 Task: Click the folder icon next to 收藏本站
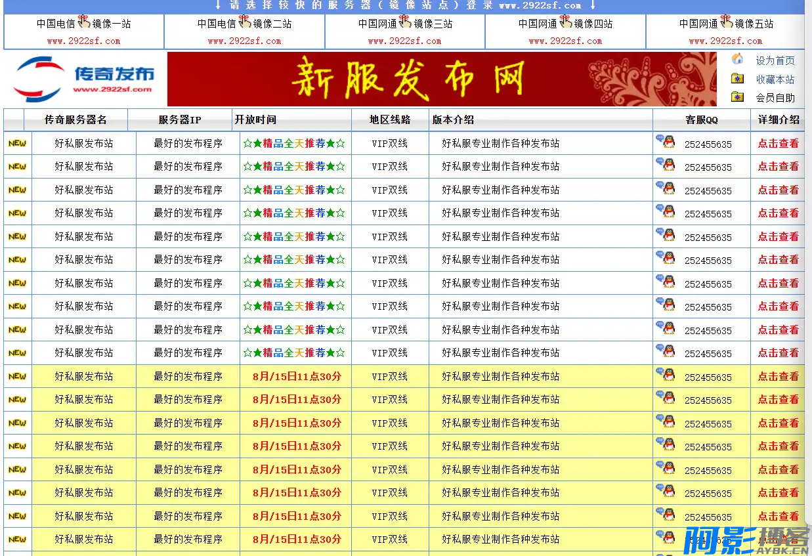pyautogui.click(x=738, y=79)
